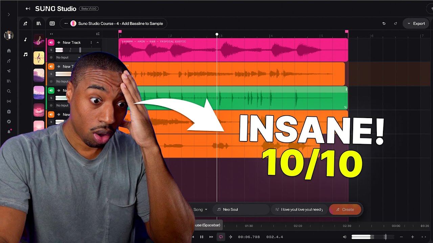This screenshot has height=243, width=433.
Task: Open the Library sidebar icon
Action: 9,81
